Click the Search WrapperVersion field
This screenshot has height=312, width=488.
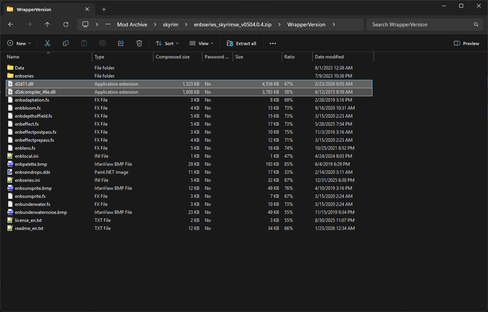(x=425, y=24)
